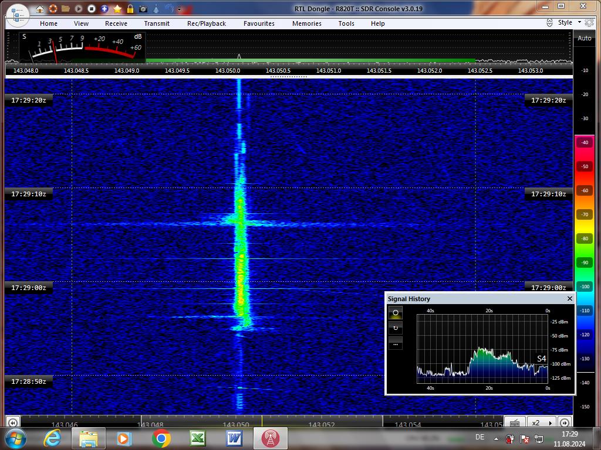Screen dimensions: 601x450
Task: Click the gold star favourites icon
Action: (117, 8)
